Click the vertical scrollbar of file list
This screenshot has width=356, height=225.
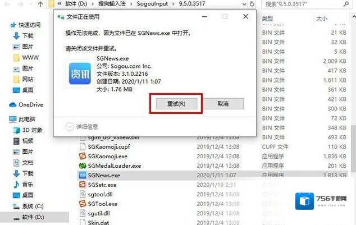pyautogui.click(x=354, y=148)
